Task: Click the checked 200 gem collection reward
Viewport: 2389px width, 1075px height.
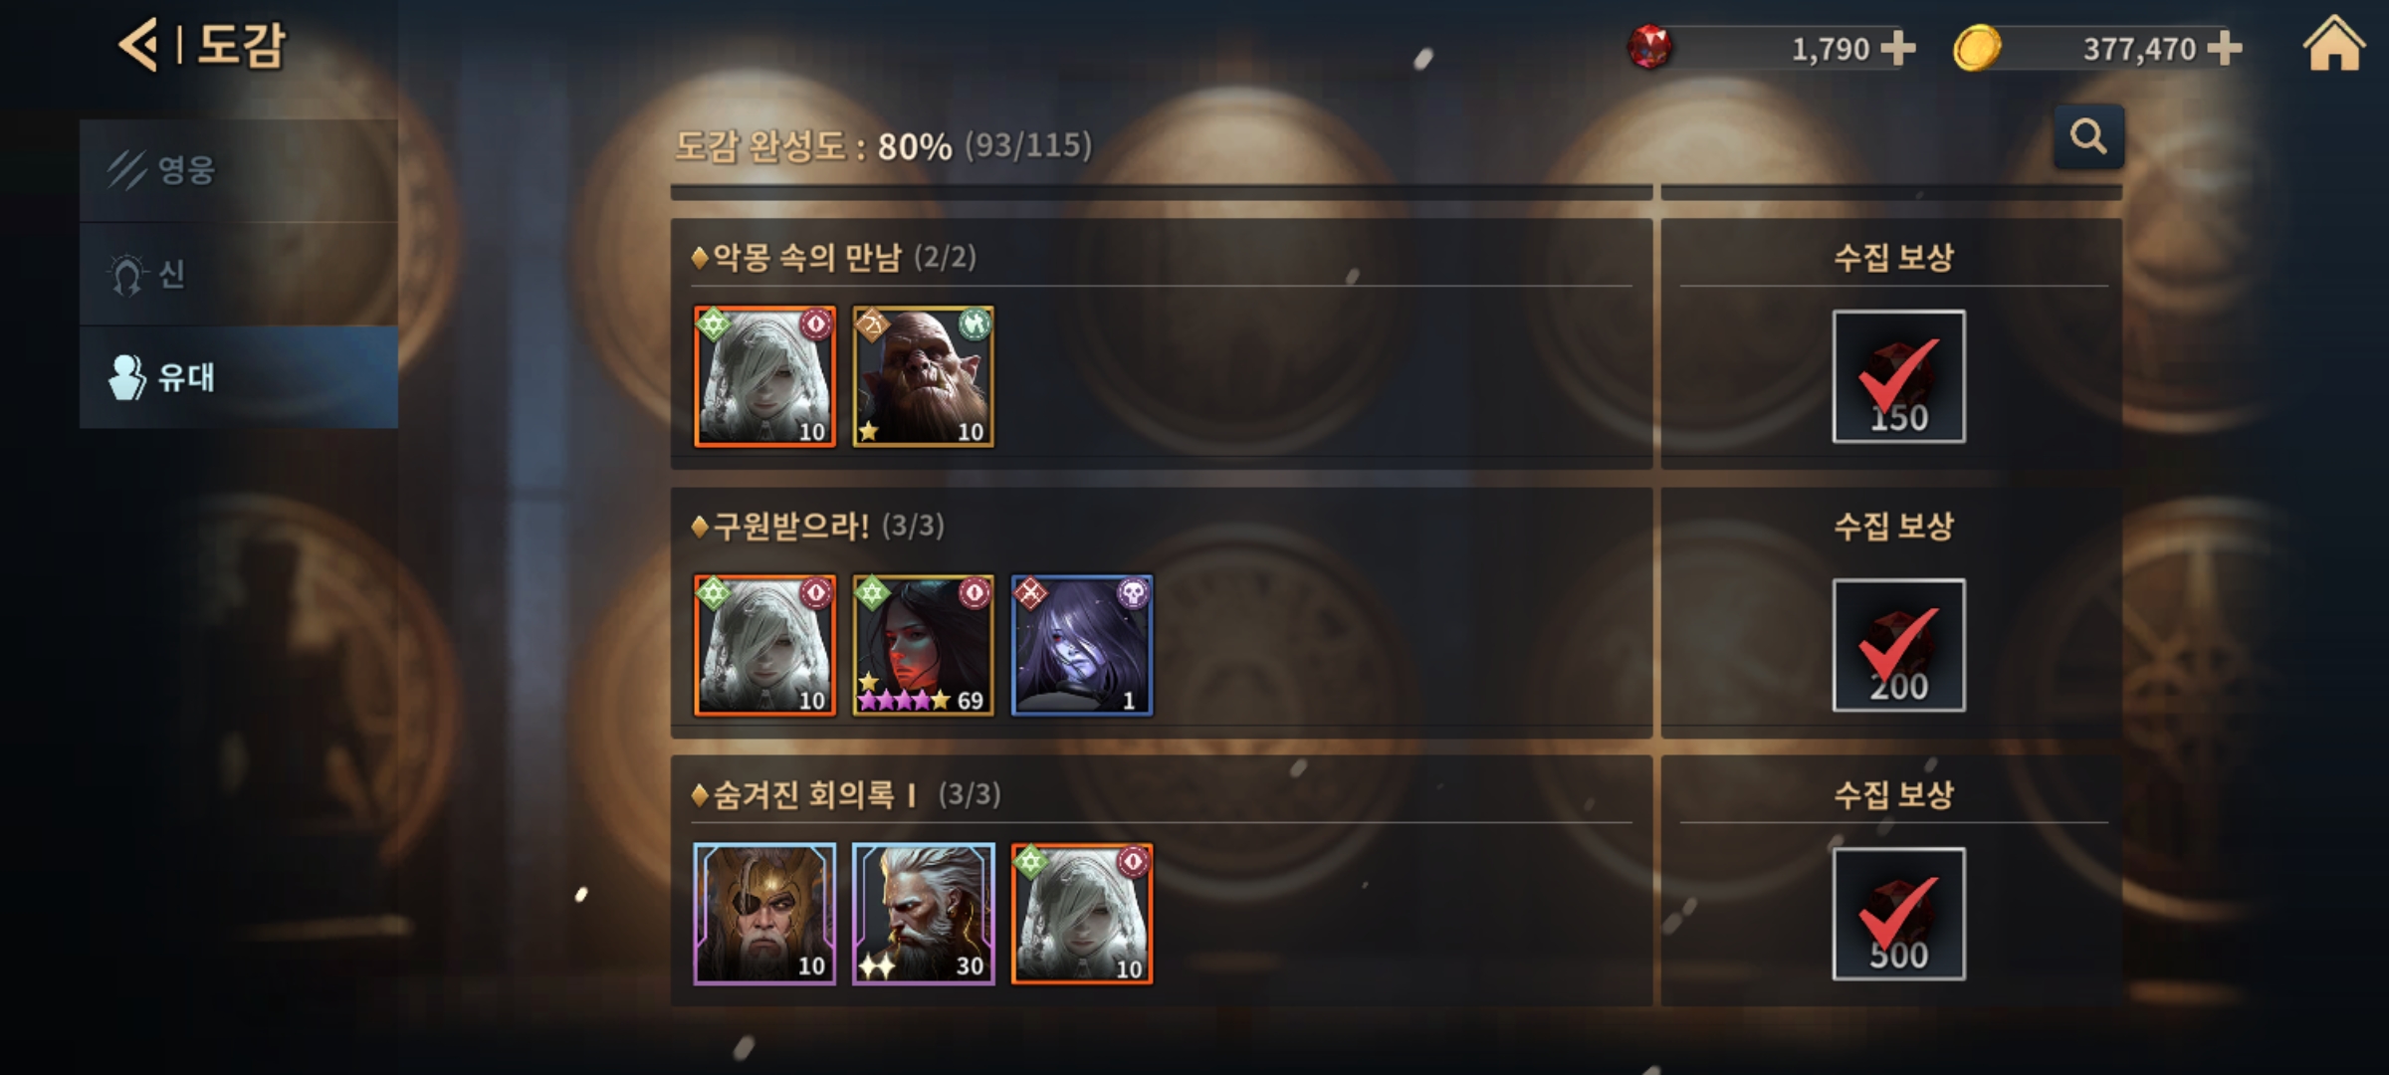Action: pos(1898,645)
